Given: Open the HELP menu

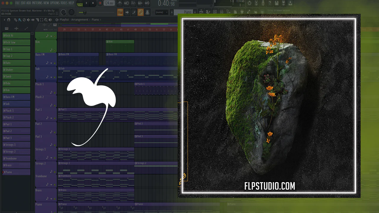Looking at the screenshot, I should coord(71,3).
